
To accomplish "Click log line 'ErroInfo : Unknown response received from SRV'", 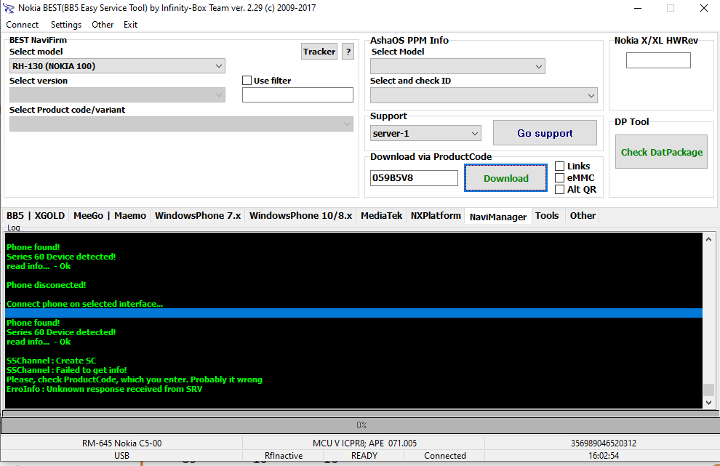I will (104, 389).
